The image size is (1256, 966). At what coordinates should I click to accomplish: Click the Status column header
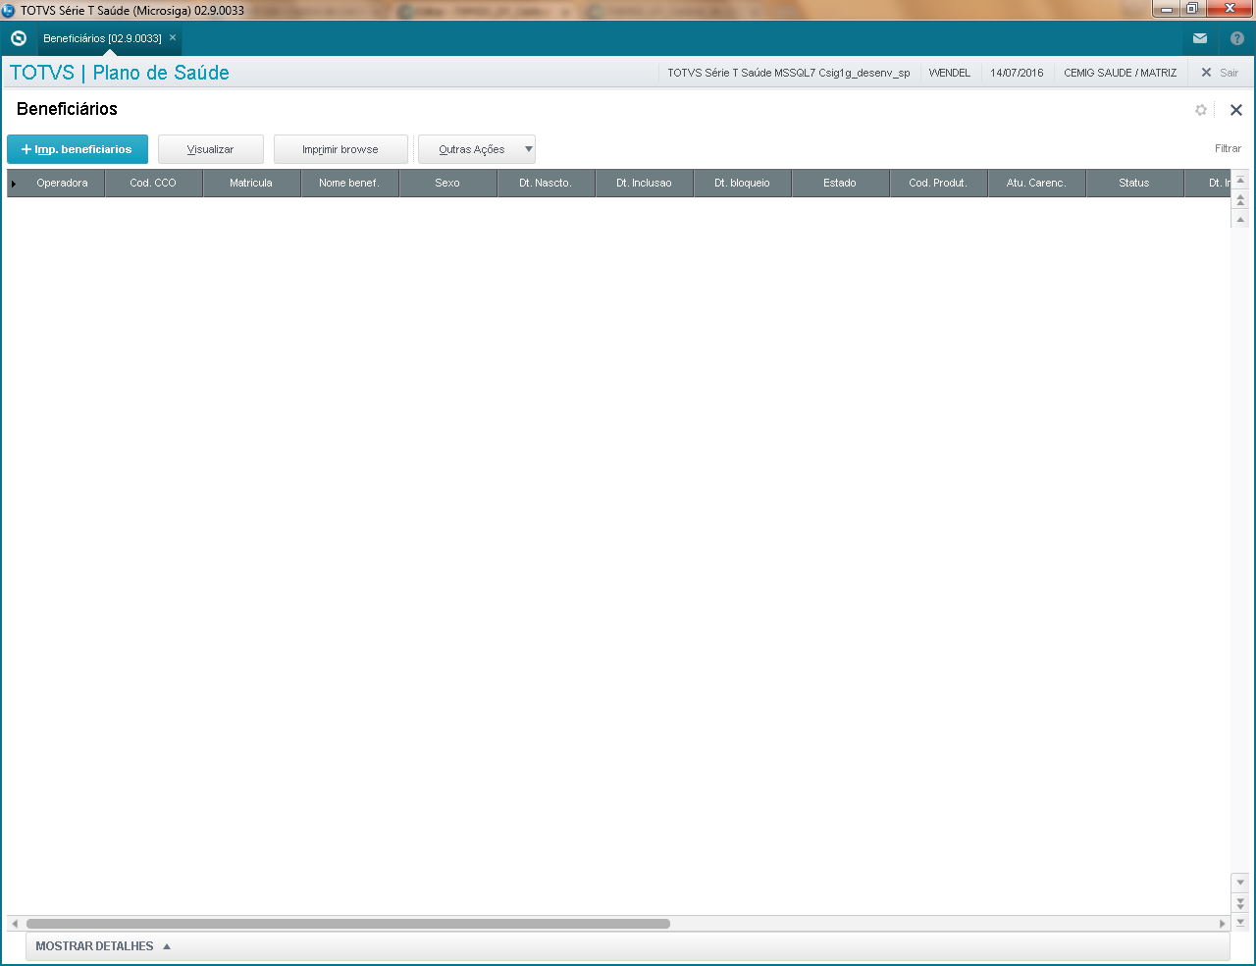pos(1134,183)
